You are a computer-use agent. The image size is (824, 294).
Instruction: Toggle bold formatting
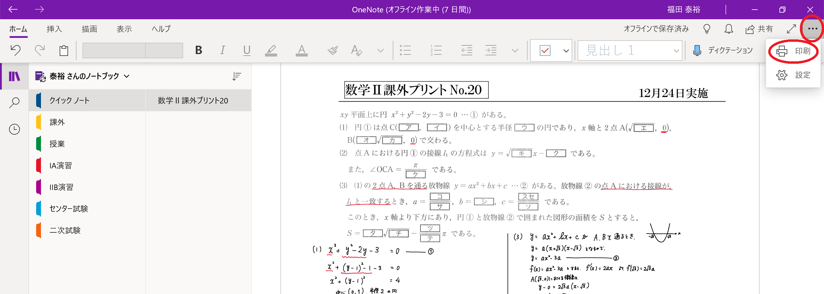coord(198,51)
